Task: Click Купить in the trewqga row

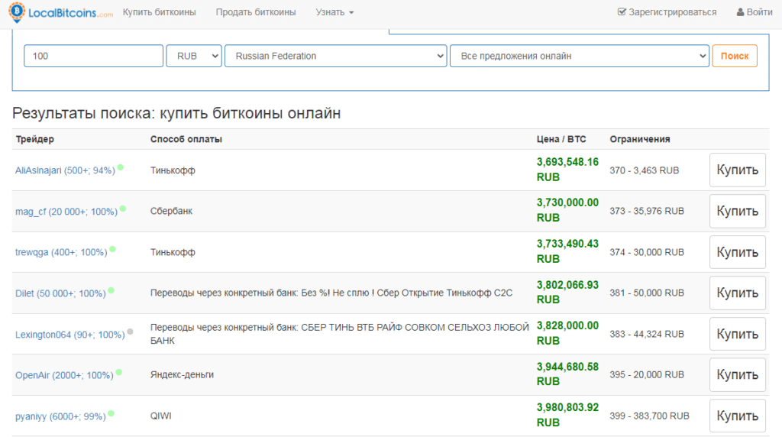Action: (737, 252)
